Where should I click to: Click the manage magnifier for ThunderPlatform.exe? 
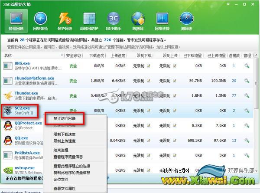coord(247,81)
